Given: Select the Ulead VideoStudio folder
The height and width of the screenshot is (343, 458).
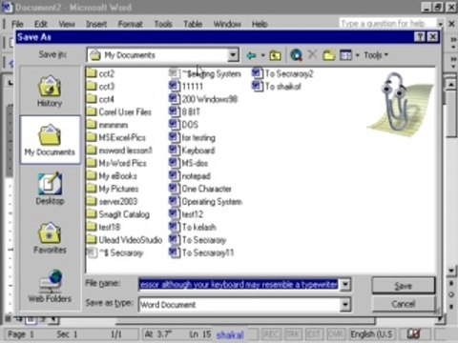Looking at the screenshot, I should [124, 240].
